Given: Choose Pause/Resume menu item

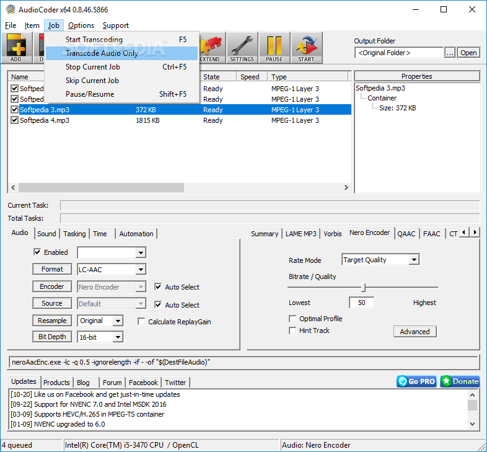Looking at the screenshot, I should (x=121, y=94).
